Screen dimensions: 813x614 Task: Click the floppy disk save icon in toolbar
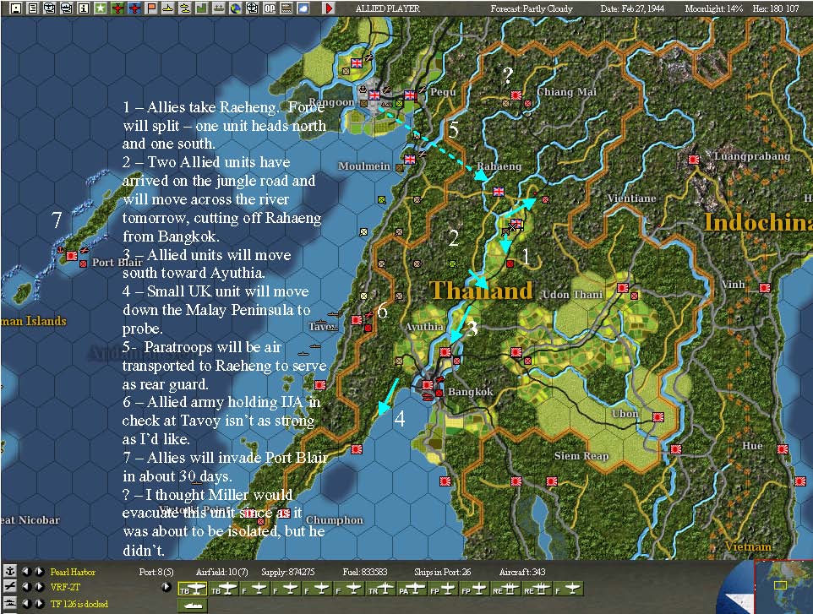click(16, 8)
